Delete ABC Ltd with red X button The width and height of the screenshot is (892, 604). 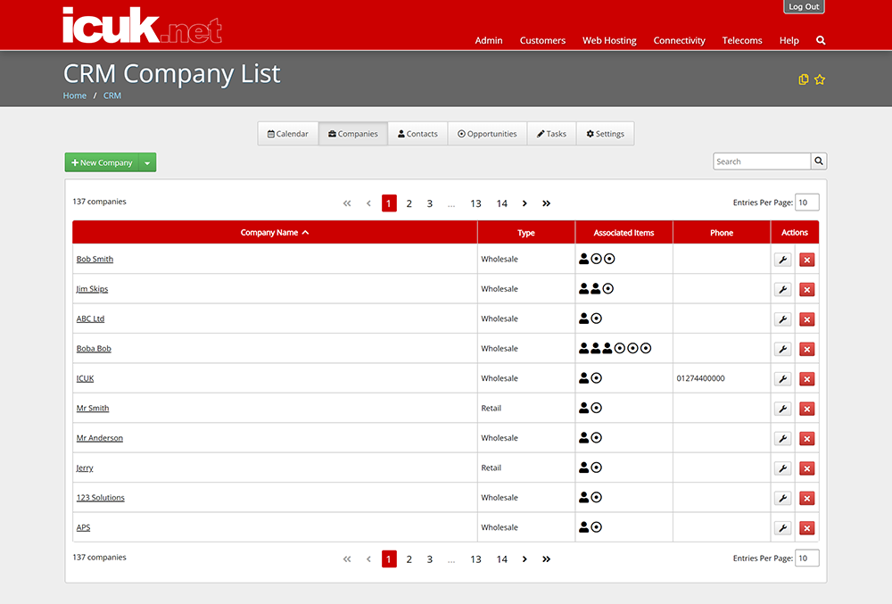tap(806, 319)
